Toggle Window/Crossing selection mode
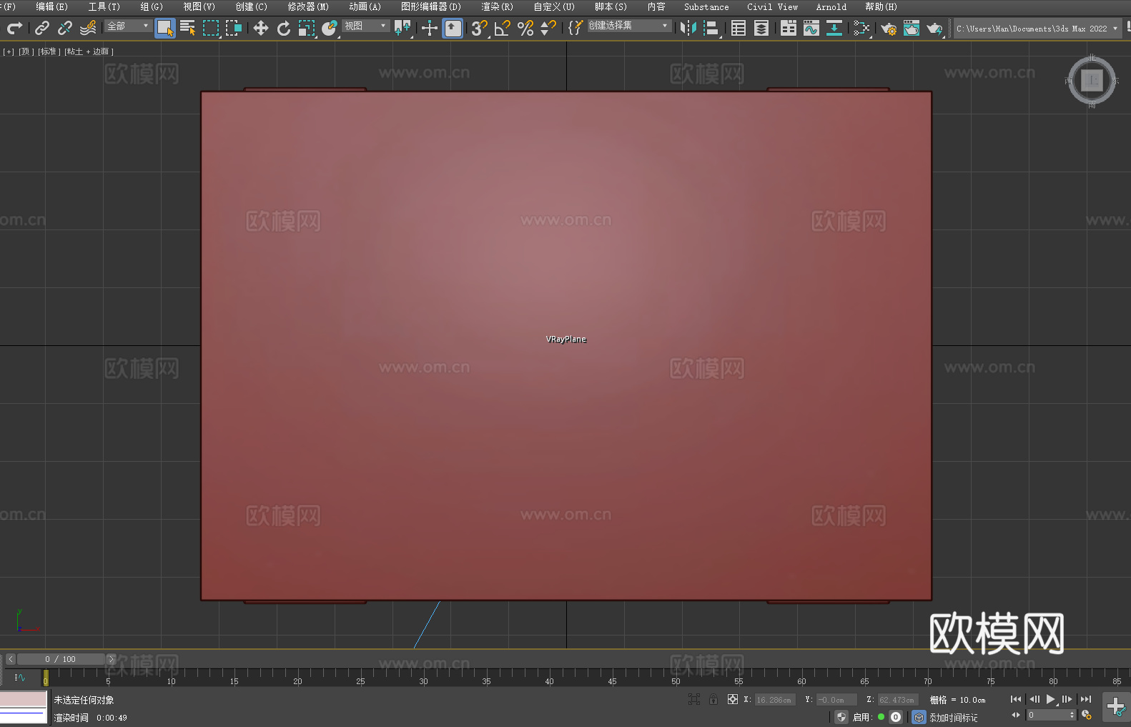Screen dimensions: 1131x727 coord(234,28)
